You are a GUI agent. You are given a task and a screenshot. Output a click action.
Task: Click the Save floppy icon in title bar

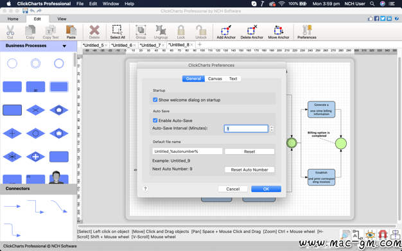pos(25,11)
